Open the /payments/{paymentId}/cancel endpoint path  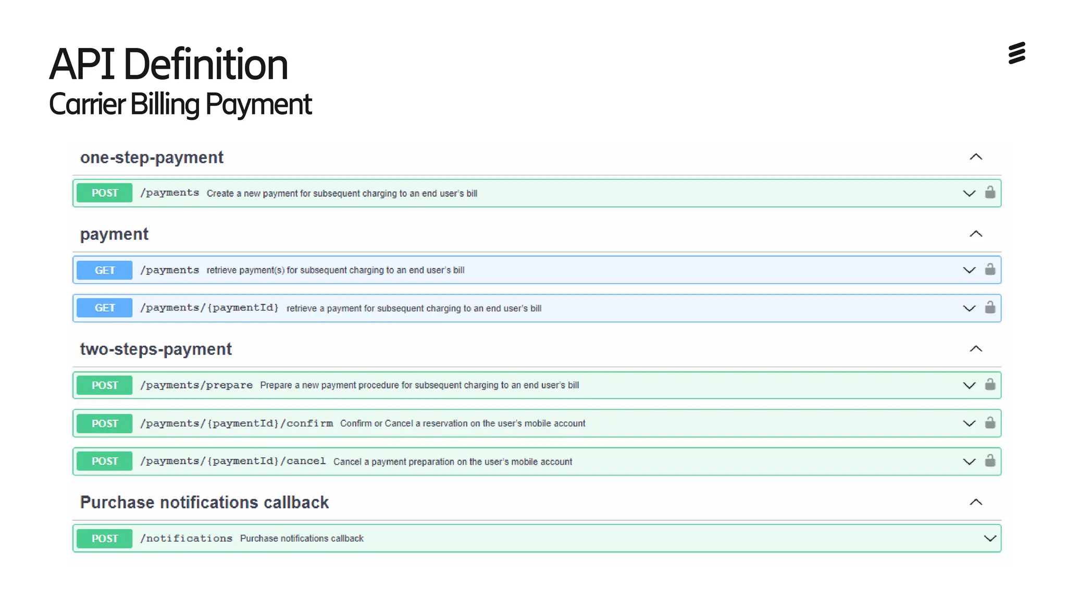tap(233, 461)
